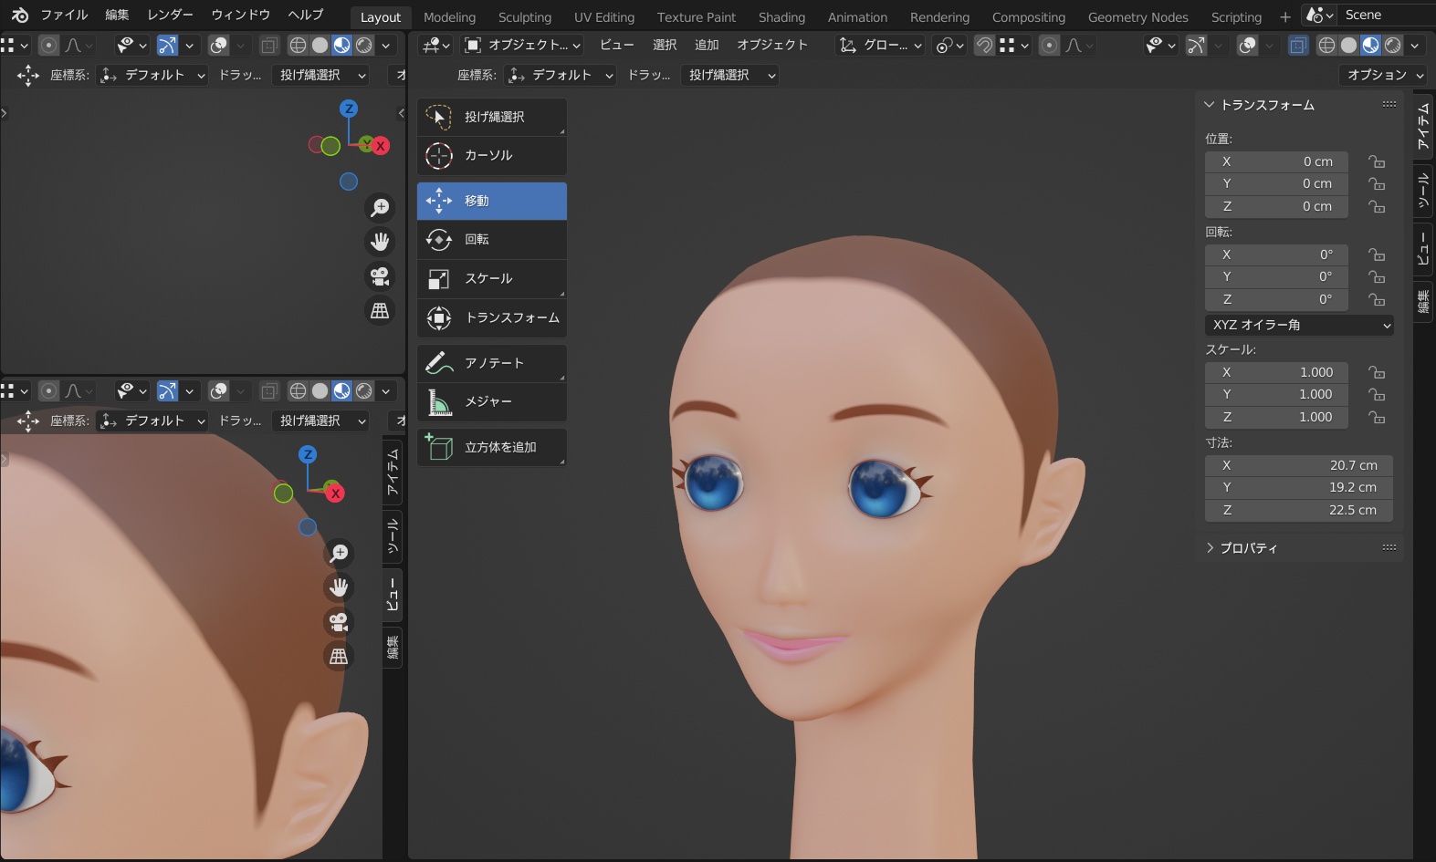Screen dimensions: 1436x862
Task: Select the lasso select (投げ縄選択) tool
Action: 491,117
